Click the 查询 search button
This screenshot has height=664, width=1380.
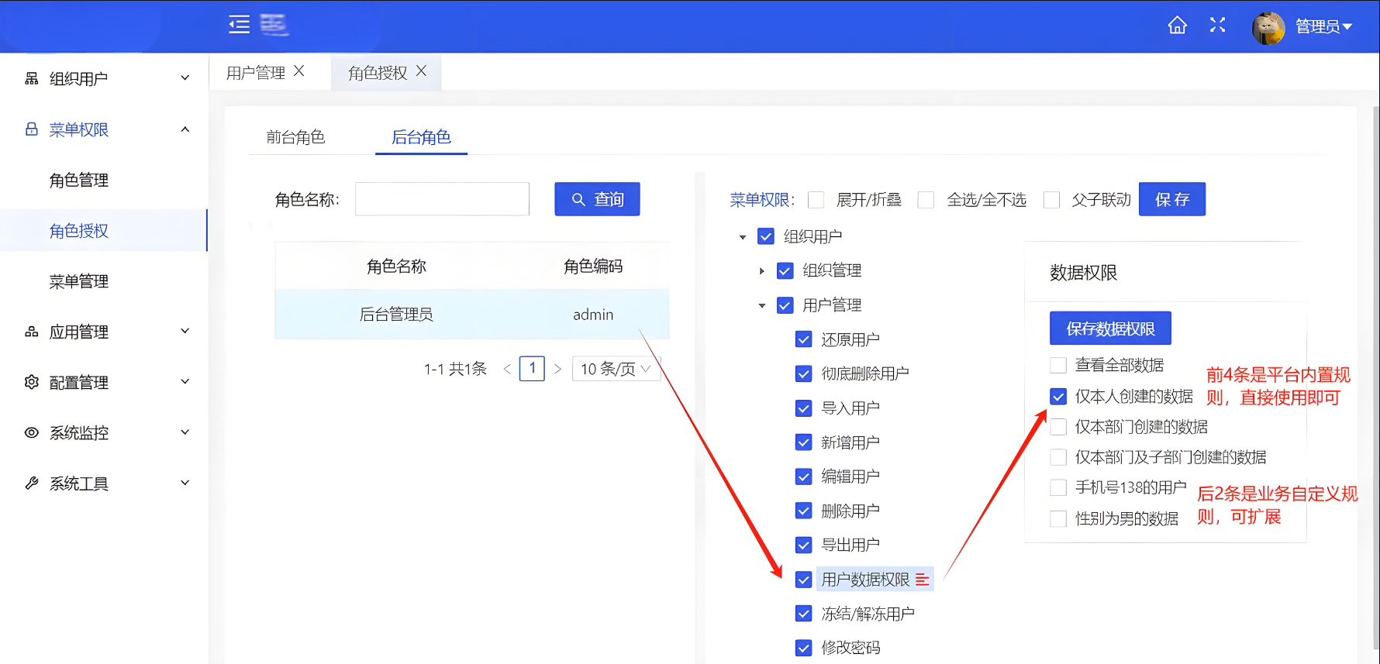(x=597, y=199)
